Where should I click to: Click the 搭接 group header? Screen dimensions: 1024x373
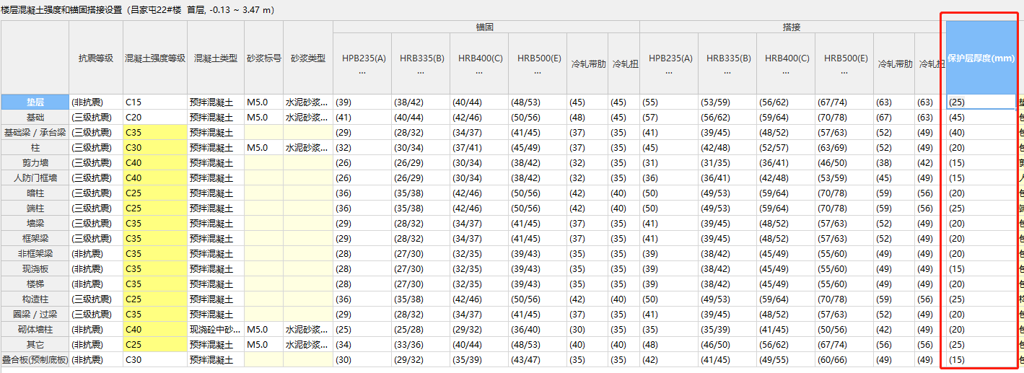pos(792,27)
